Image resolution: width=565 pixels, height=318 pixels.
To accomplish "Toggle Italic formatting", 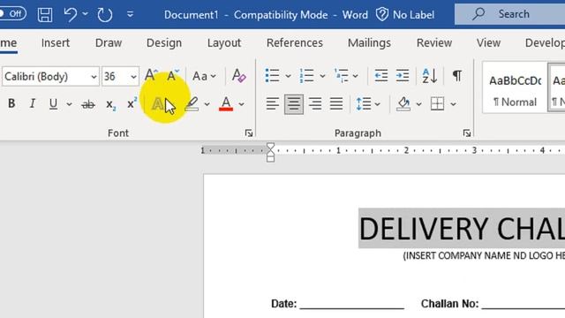I will (x=33, y=104).
